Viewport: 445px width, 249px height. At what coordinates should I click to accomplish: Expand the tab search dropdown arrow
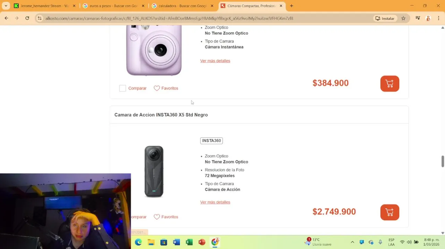pyautogui.click(x=6, y=6)
